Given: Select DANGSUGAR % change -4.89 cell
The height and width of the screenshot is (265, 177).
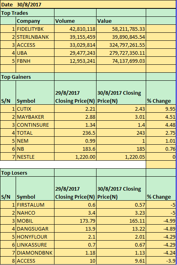Looking at the screenshot, I should coord(161,229).
